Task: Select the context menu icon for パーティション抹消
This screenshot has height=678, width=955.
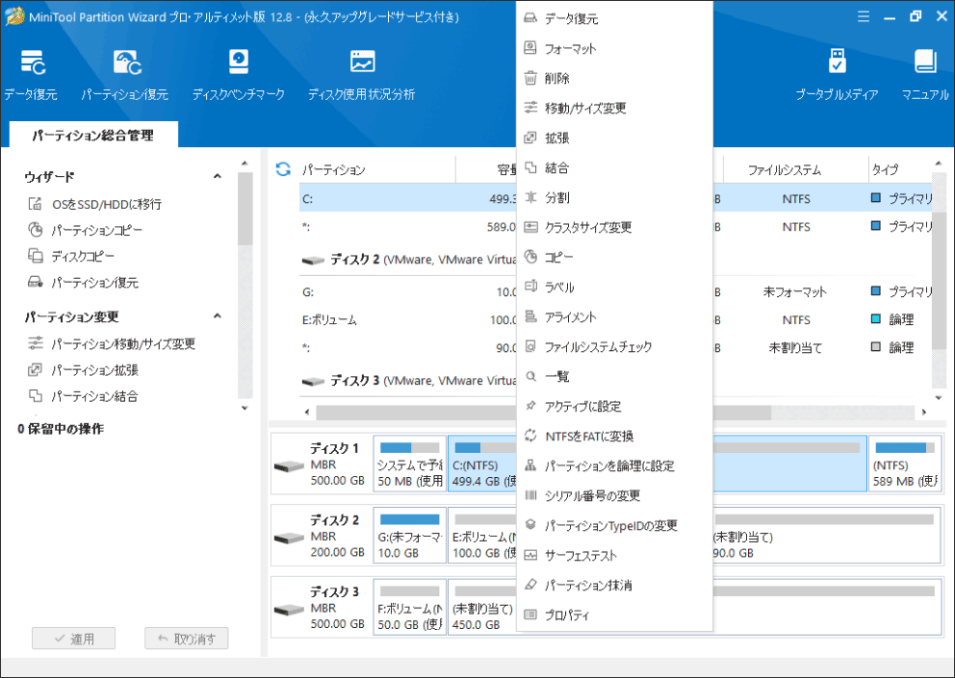Action: 531,585
